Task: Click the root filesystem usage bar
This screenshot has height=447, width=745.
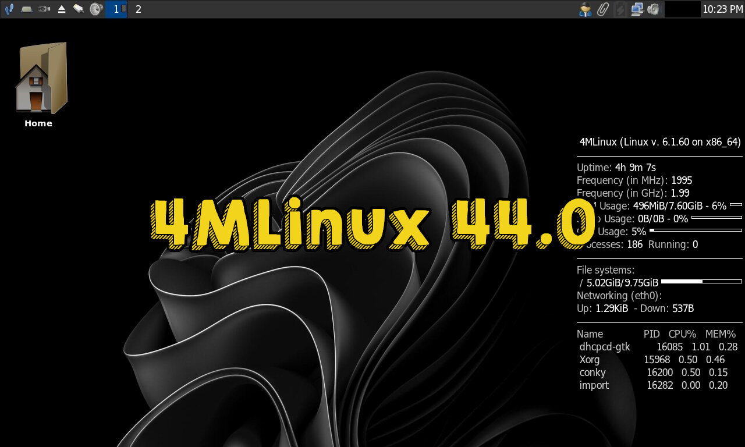Action: (701, 282)
